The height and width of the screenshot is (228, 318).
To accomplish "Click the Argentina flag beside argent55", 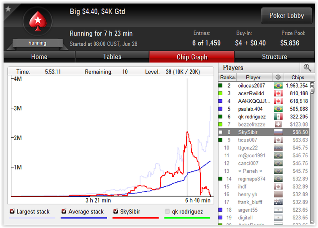I will click(x=278, y=210).
